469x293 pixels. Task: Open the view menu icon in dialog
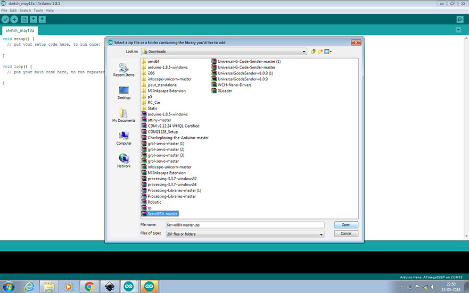[328, 52]
